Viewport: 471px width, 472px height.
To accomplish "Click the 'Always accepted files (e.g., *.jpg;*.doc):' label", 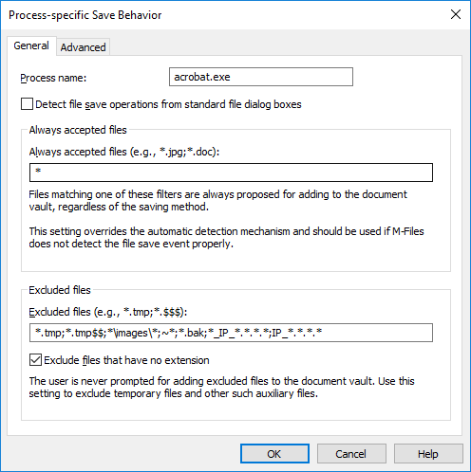I will click(x=124, y=152).
